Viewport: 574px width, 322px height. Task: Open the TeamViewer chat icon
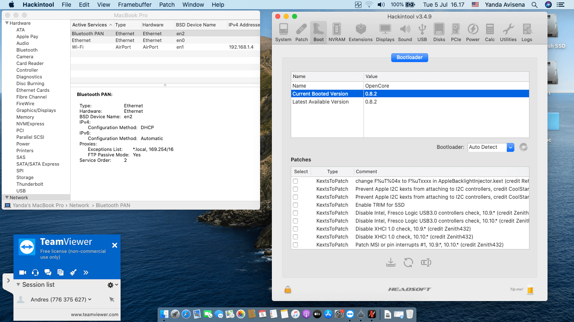[48, 273]
